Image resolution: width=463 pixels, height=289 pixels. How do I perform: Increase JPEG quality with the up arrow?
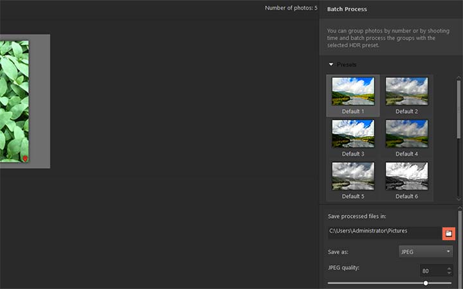[449, 268]
